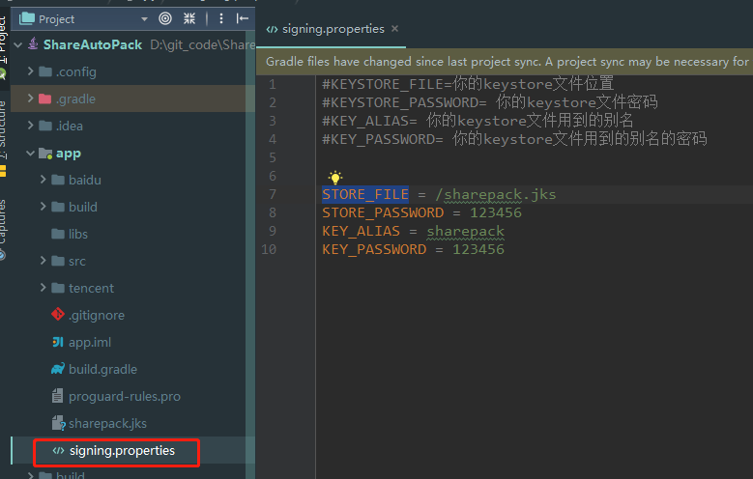This screenshot has width=753, height=479.
Task: Open the Project view dropdown arrow
Action: [x=144, y=19]
